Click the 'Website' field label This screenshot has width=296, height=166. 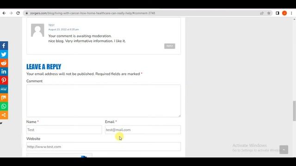pos(33,139)
